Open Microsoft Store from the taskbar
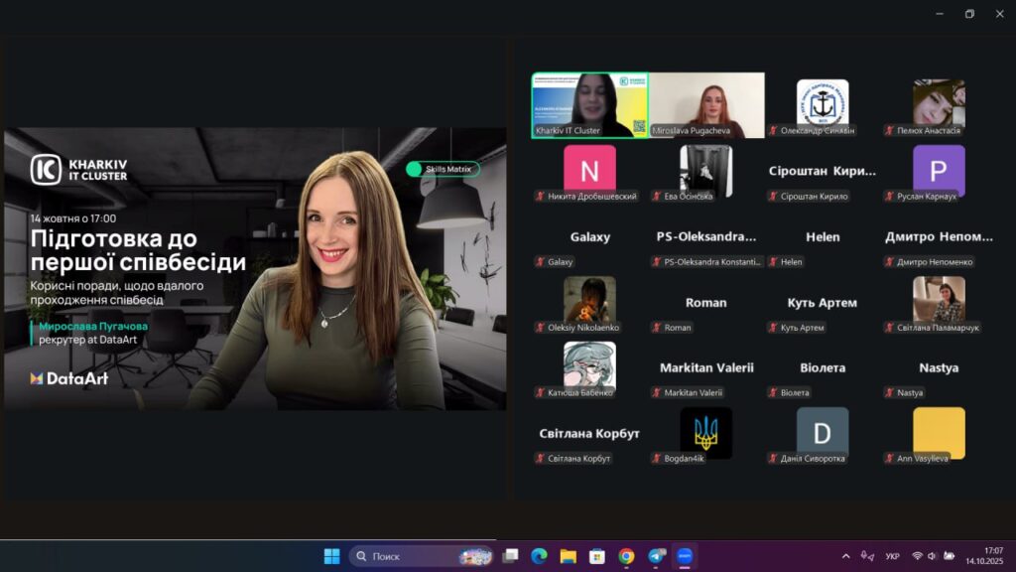The image size is (1016, 572). coord(596,556)
